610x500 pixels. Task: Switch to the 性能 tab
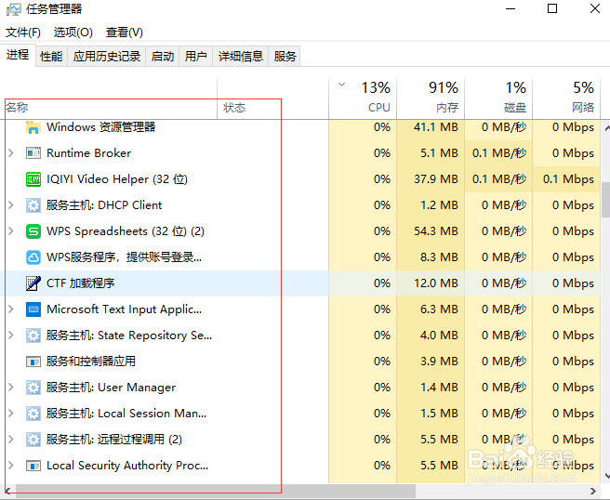click(51, 57)
